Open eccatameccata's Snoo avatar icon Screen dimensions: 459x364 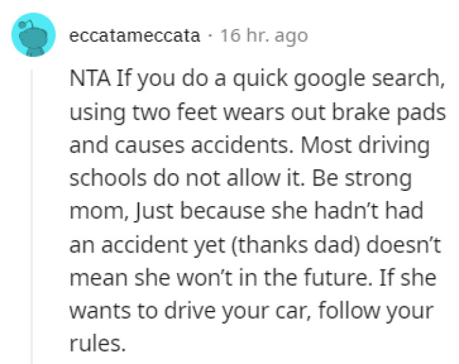coord(33,35)
